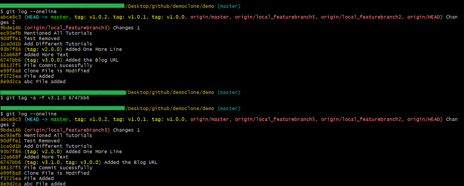The height and width of the screenshot is (186, 464).
Task: Click commit hash abce8c3 in first log
Action: (x=11, y=17)
